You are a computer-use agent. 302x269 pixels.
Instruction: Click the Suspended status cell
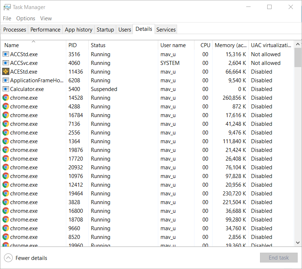tap(104, 89)
